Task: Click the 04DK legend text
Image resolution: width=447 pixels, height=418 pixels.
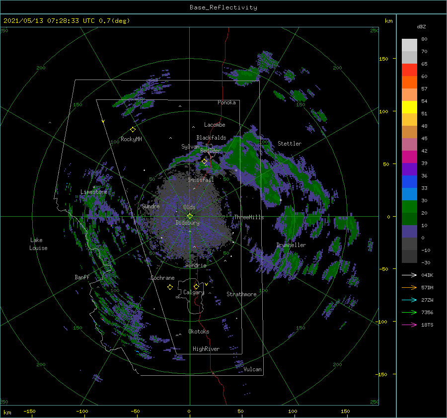Action: pyautogui.click(x=427, y=275)
